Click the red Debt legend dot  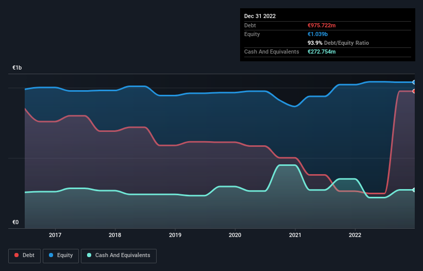click(x=16, y=255)
